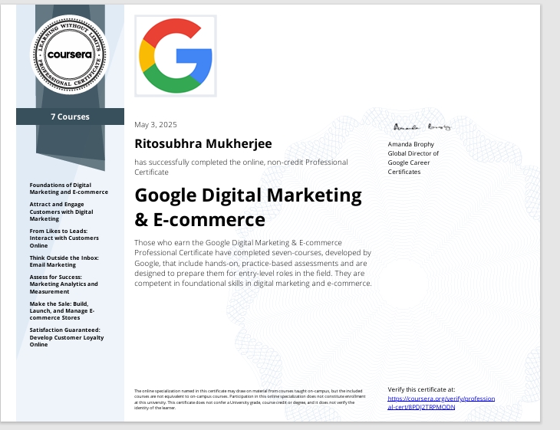This screenshot has width=560, height=430.
Task: Click 'Attract and Engage Customers with Digital Marketing'
Action: [61, 212]
